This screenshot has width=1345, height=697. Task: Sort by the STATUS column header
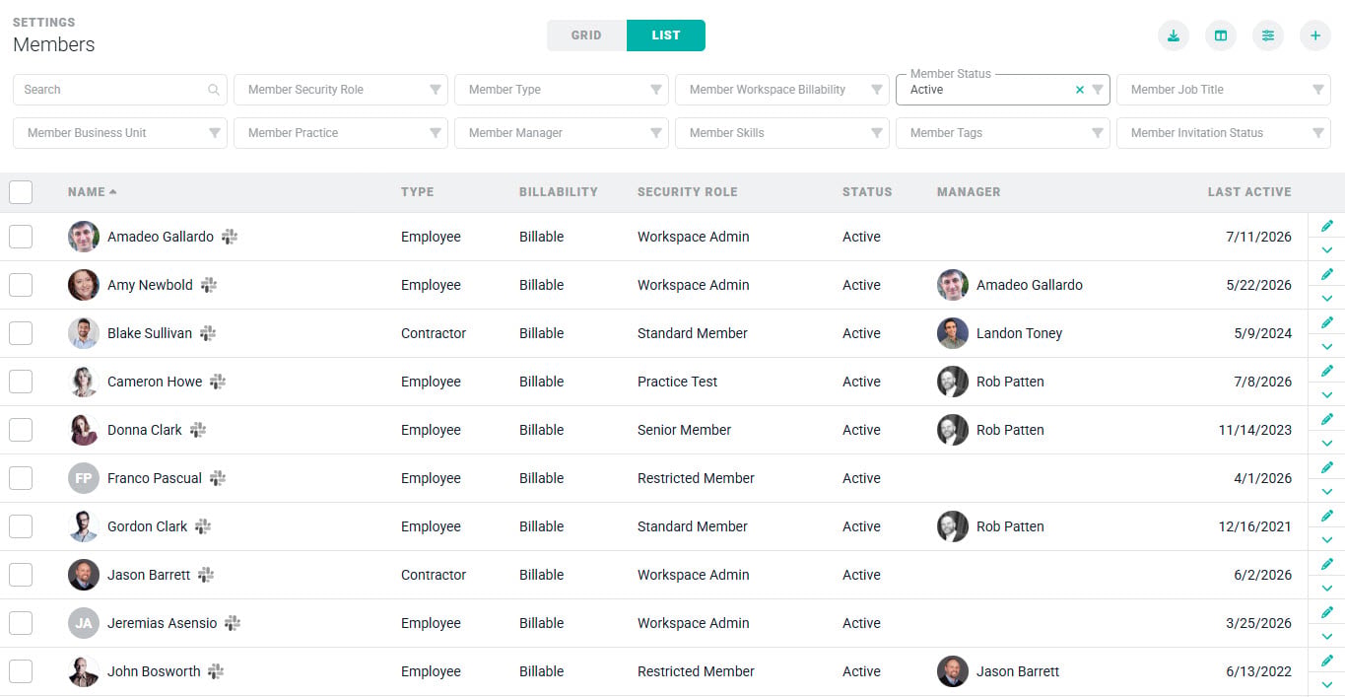867,192
